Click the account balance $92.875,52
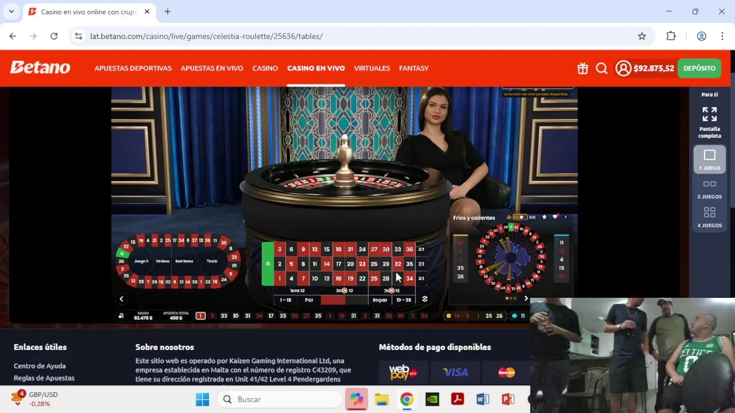 click(x=653, y=68)
